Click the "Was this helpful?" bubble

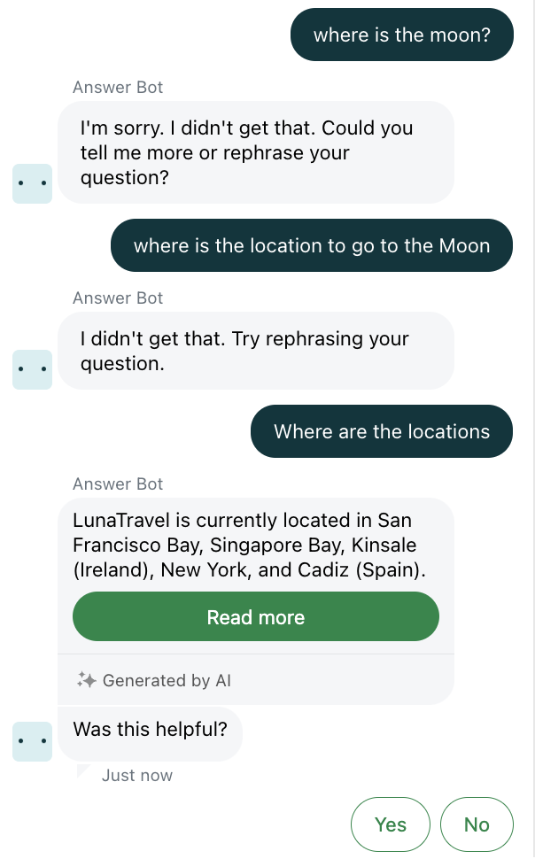pos(150,730)
